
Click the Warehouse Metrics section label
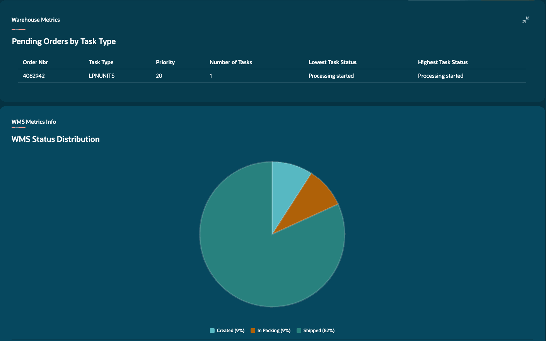pyautogui.click(x=36, y=20)
